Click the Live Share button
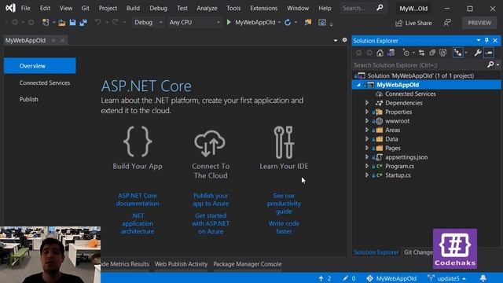The image size is (503, 283). [413, 23]
